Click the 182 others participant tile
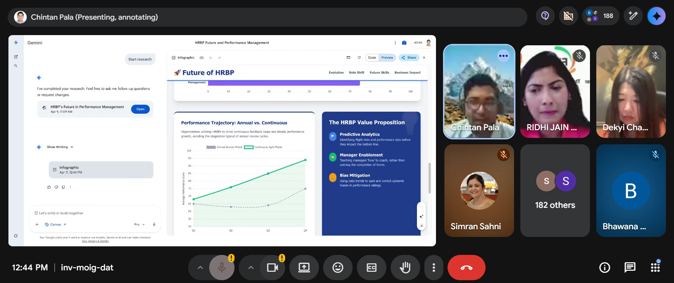Viewport: 674px width, 283px height. click(x=555, y=191)
